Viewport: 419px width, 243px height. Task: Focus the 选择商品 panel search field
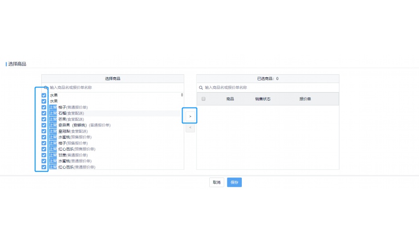[114, 87]
